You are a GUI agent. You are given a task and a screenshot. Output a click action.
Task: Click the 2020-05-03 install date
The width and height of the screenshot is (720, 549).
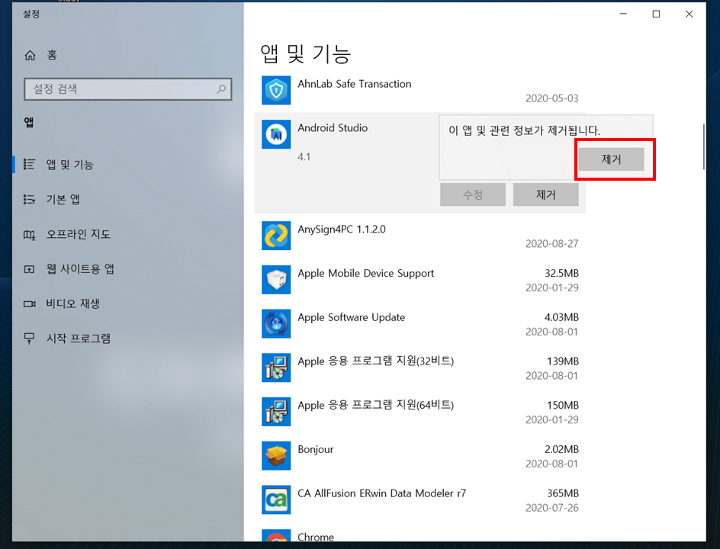(552, 98)
